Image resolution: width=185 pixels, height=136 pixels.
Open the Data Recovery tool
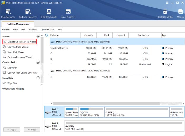[x=8, y=14]
